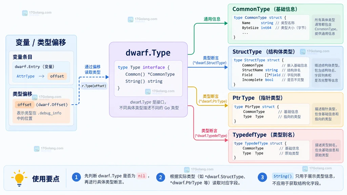Click the blue circle numbered 3
The height and width of the screenshot is (195, 347).
262,177
